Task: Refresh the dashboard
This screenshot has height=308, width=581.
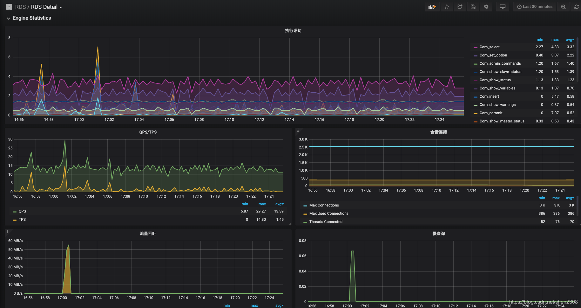Action: [x=576, y=7]
